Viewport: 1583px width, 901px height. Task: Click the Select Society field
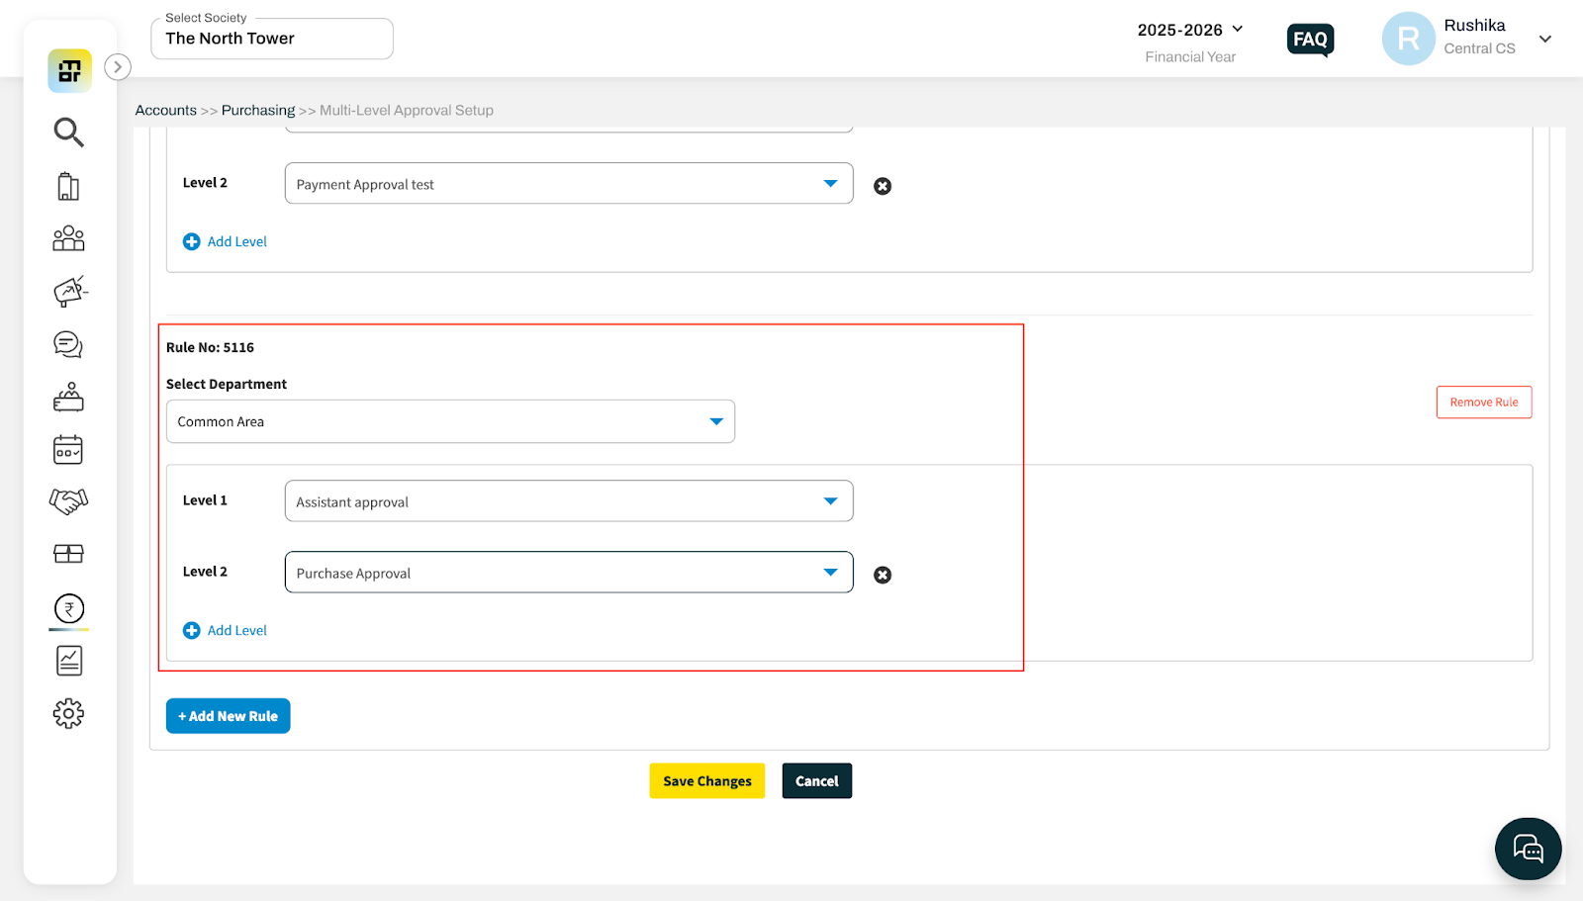click(272, 39)
